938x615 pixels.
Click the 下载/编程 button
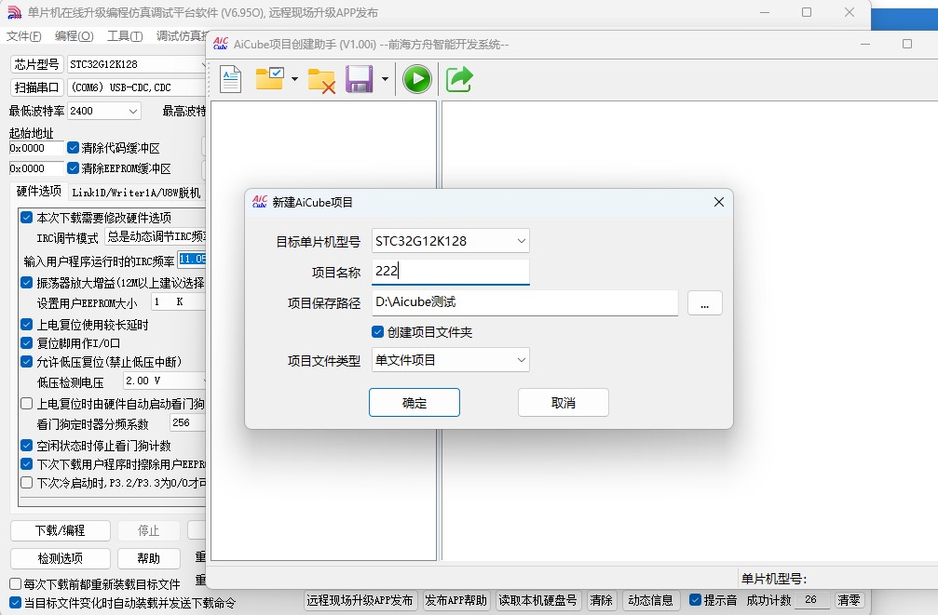coord(60,530)
